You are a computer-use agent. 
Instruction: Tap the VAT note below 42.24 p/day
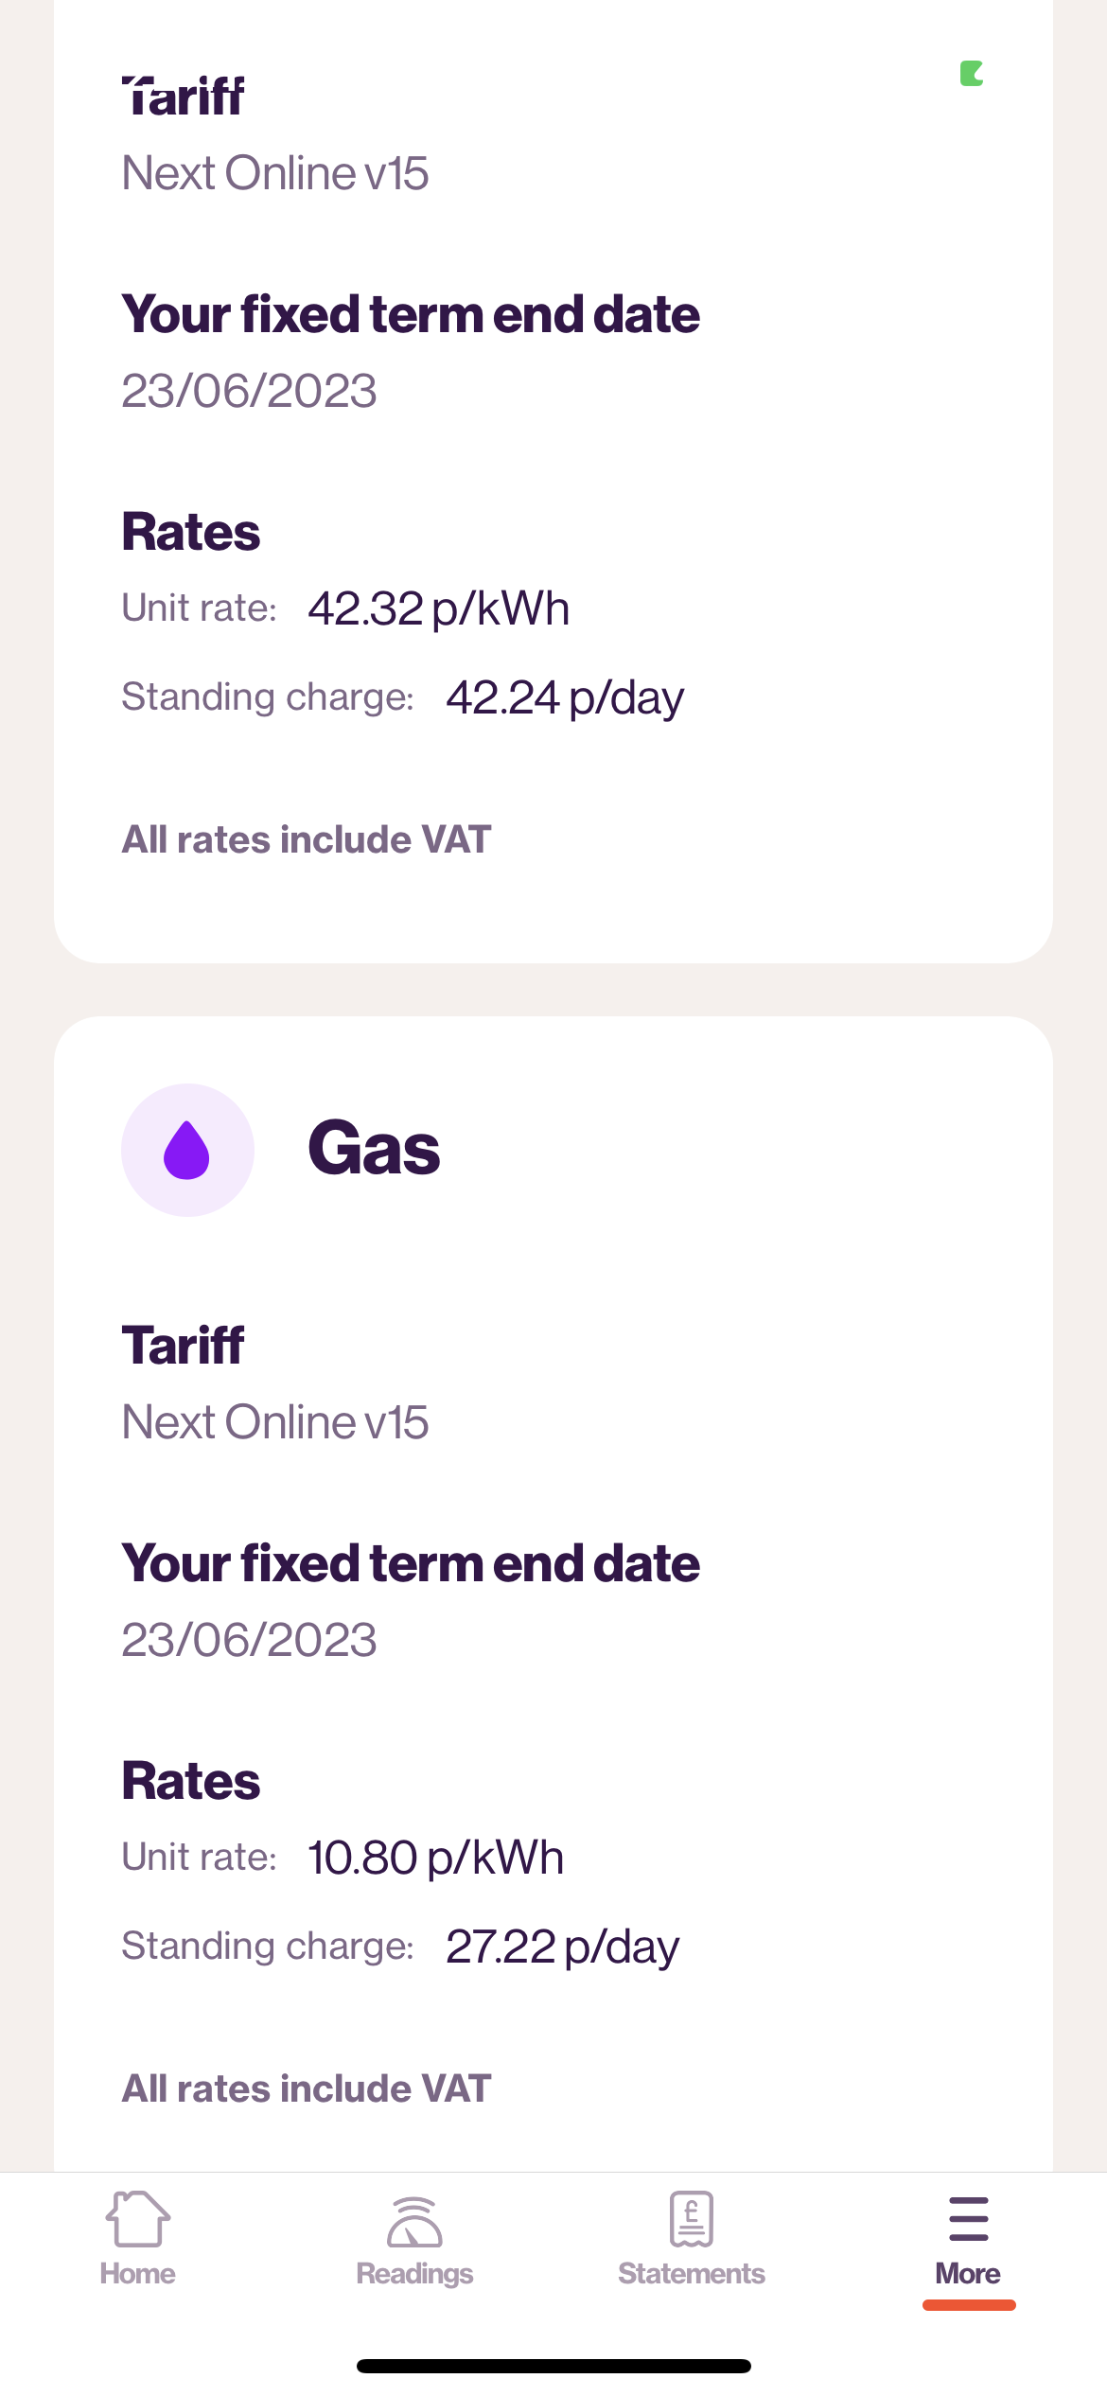307,839
